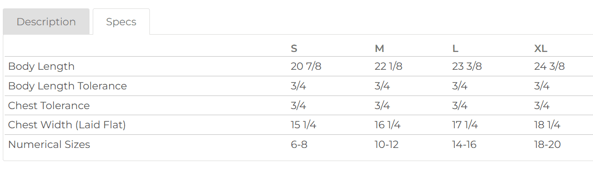Click the 22 1/8 body length value
593x169 pixels.
pos(388,66)
